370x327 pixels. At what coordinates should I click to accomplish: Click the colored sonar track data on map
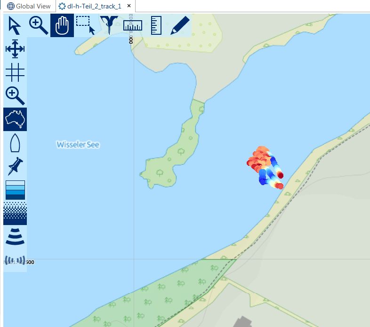coord(265,167)
